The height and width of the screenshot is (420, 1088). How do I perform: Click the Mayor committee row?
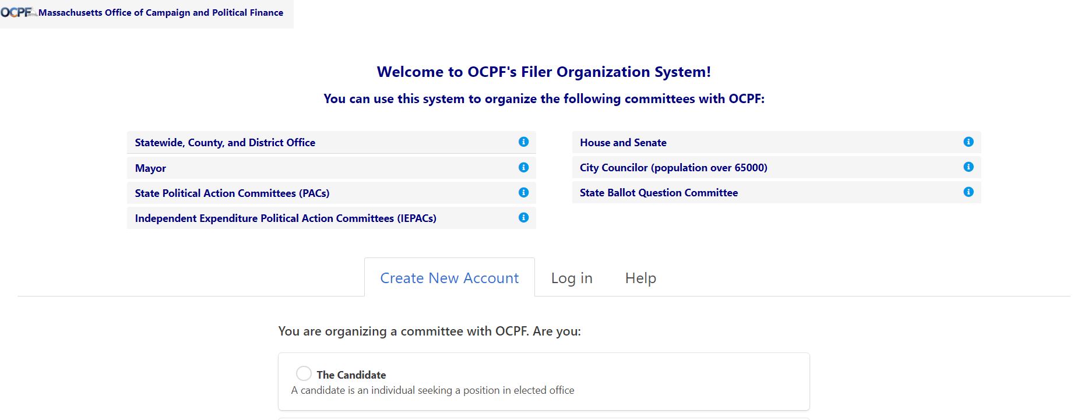(x=331, y=168)
